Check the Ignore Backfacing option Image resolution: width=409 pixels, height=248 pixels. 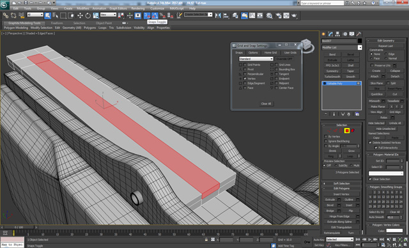pos(326,141)
